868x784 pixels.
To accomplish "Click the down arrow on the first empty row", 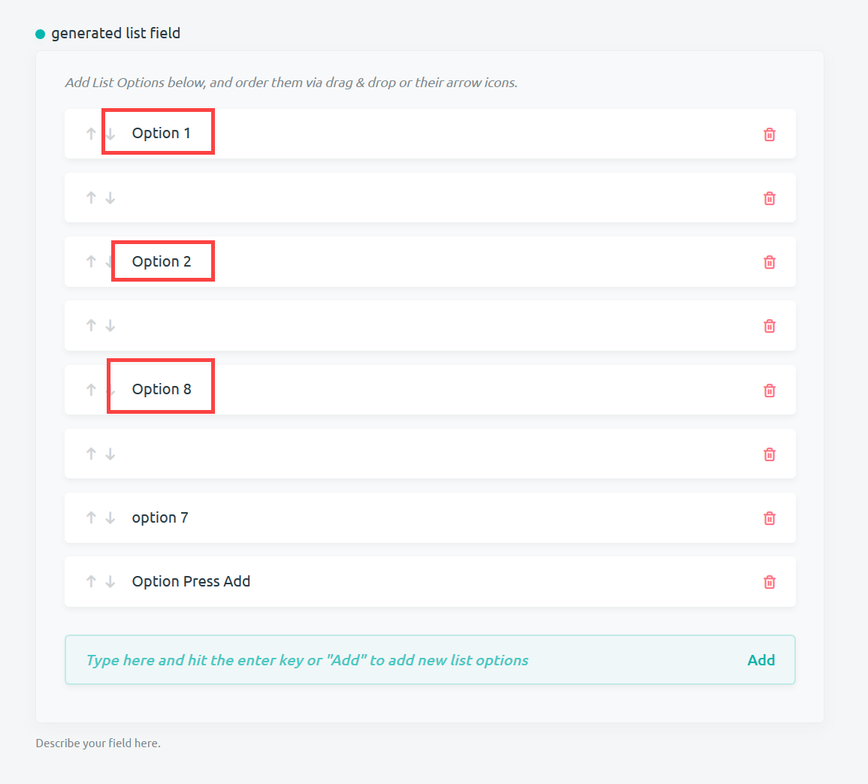I will tap(110, 198).
